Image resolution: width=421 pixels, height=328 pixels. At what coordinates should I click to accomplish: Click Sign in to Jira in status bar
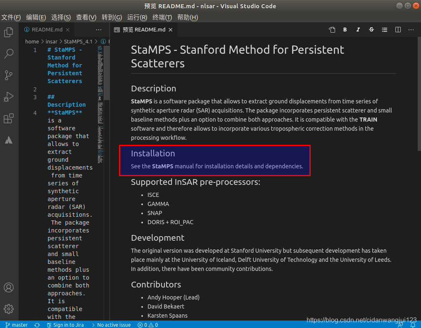coord(66,325)
